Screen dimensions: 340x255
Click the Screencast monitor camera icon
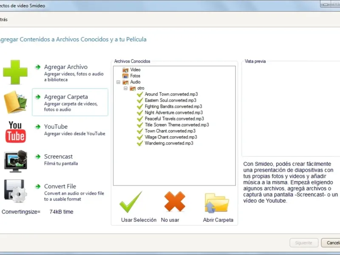tap(16, 161)
